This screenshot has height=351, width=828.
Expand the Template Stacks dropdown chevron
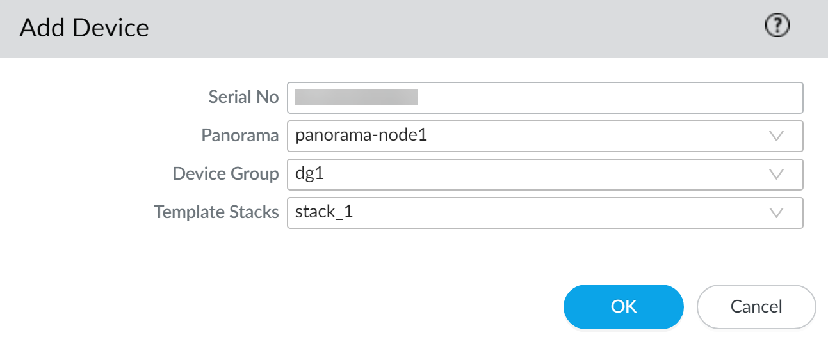(x=776, y=213)
